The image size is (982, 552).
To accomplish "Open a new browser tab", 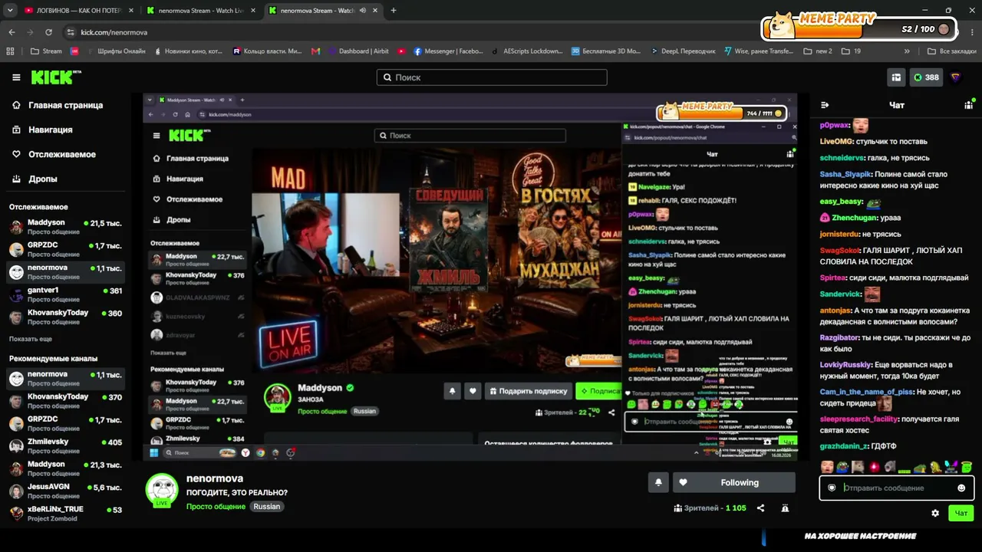I will point(394,11).
